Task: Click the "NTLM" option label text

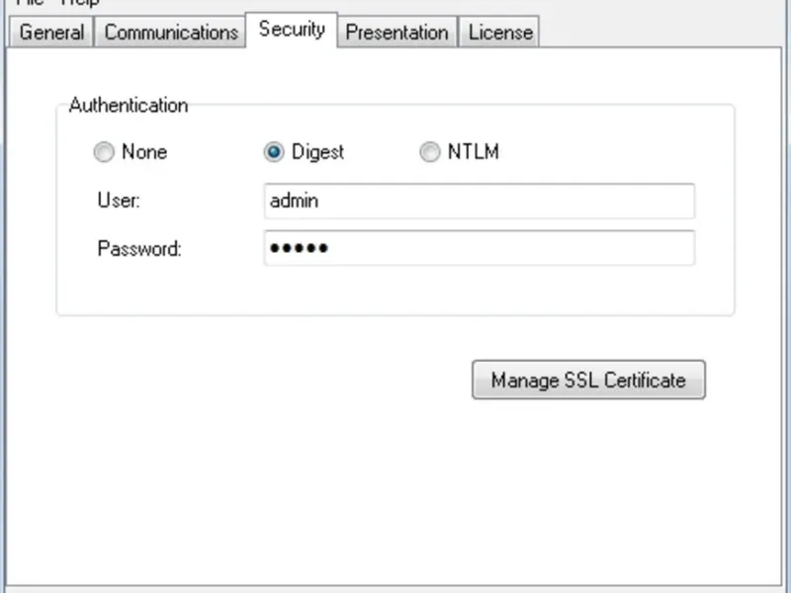Action: tap(473, 152)
